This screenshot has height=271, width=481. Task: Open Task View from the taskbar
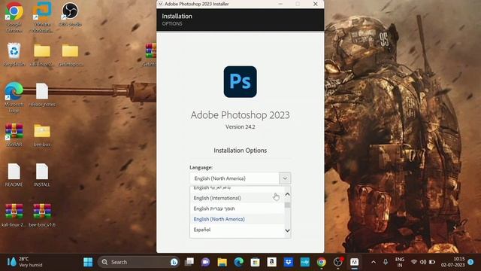coord(189,262)
